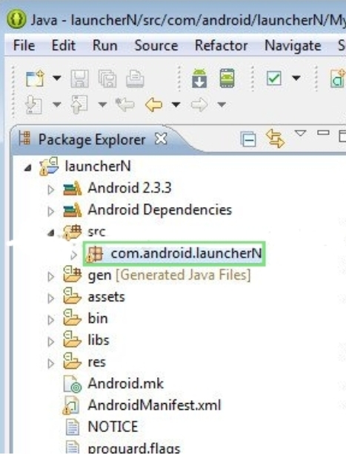
Task: Click the New wizard toolbar icon
Action: pos(35,78)
